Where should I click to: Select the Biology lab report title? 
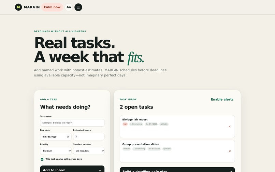pos(135,119)
